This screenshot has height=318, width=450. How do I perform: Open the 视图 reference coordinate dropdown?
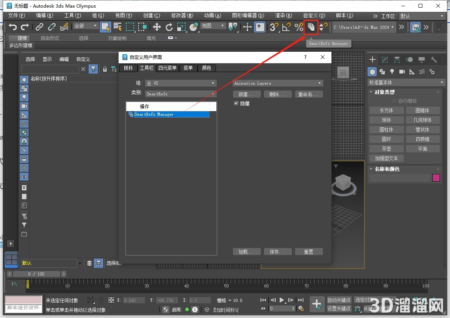pyautogui.click(x=213, y=26)
